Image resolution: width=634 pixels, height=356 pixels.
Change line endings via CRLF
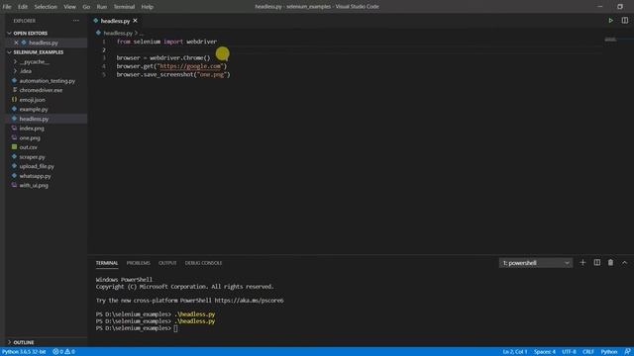[587, 352]
